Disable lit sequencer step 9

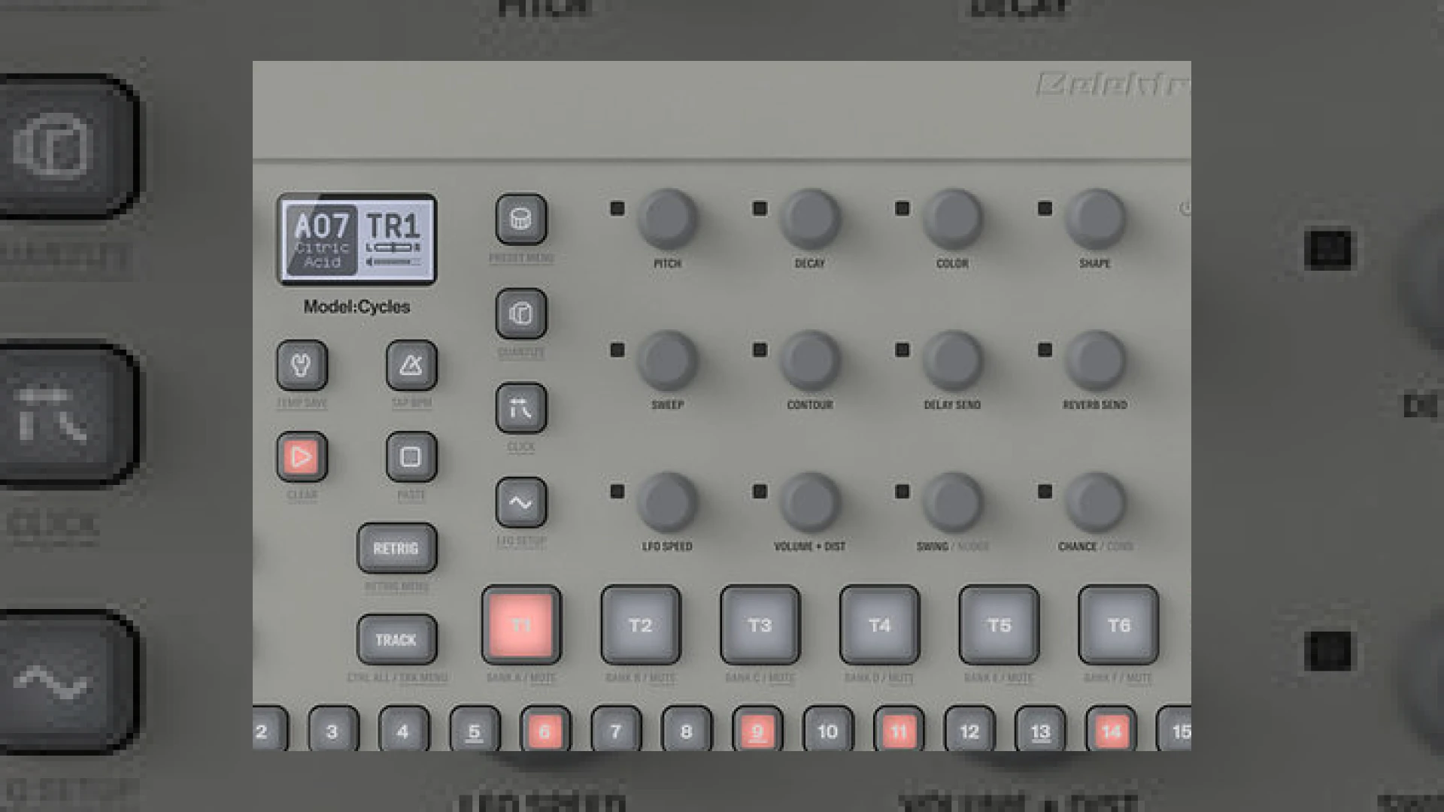[757, 729]
